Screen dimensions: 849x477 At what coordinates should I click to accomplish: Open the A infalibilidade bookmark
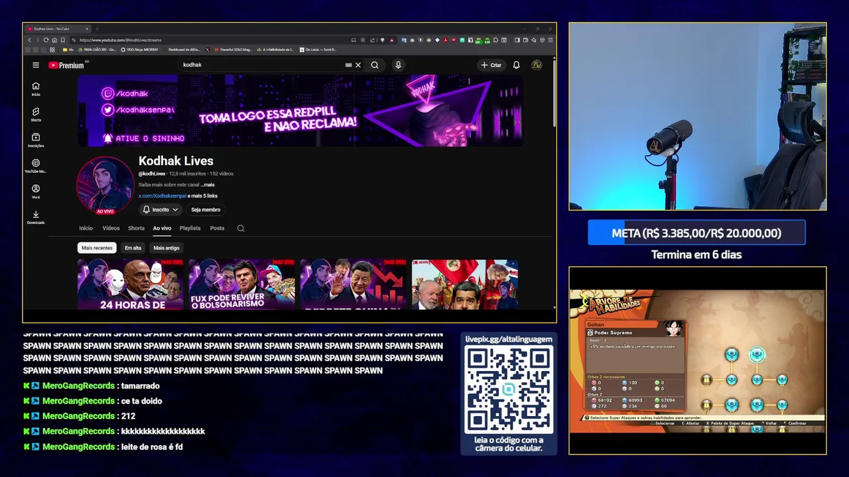[x=275, y=50]
